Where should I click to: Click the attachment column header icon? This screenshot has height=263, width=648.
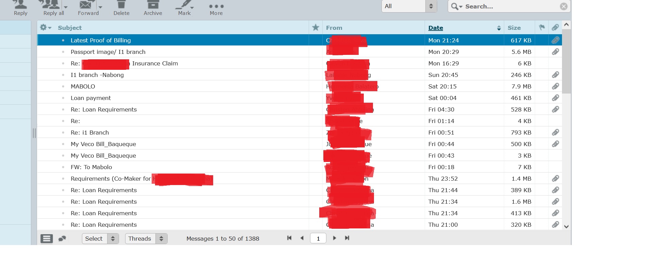click(555, 27)
